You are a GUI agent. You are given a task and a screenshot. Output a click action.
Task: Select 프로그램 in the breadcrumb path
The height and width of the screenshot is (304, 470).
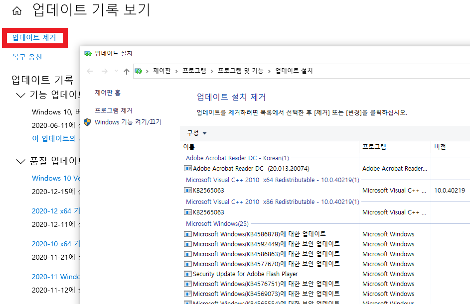tap(194, 71)
